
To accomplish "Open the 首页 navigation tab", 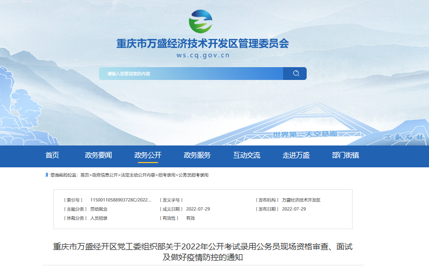I will tap(52, 155).
